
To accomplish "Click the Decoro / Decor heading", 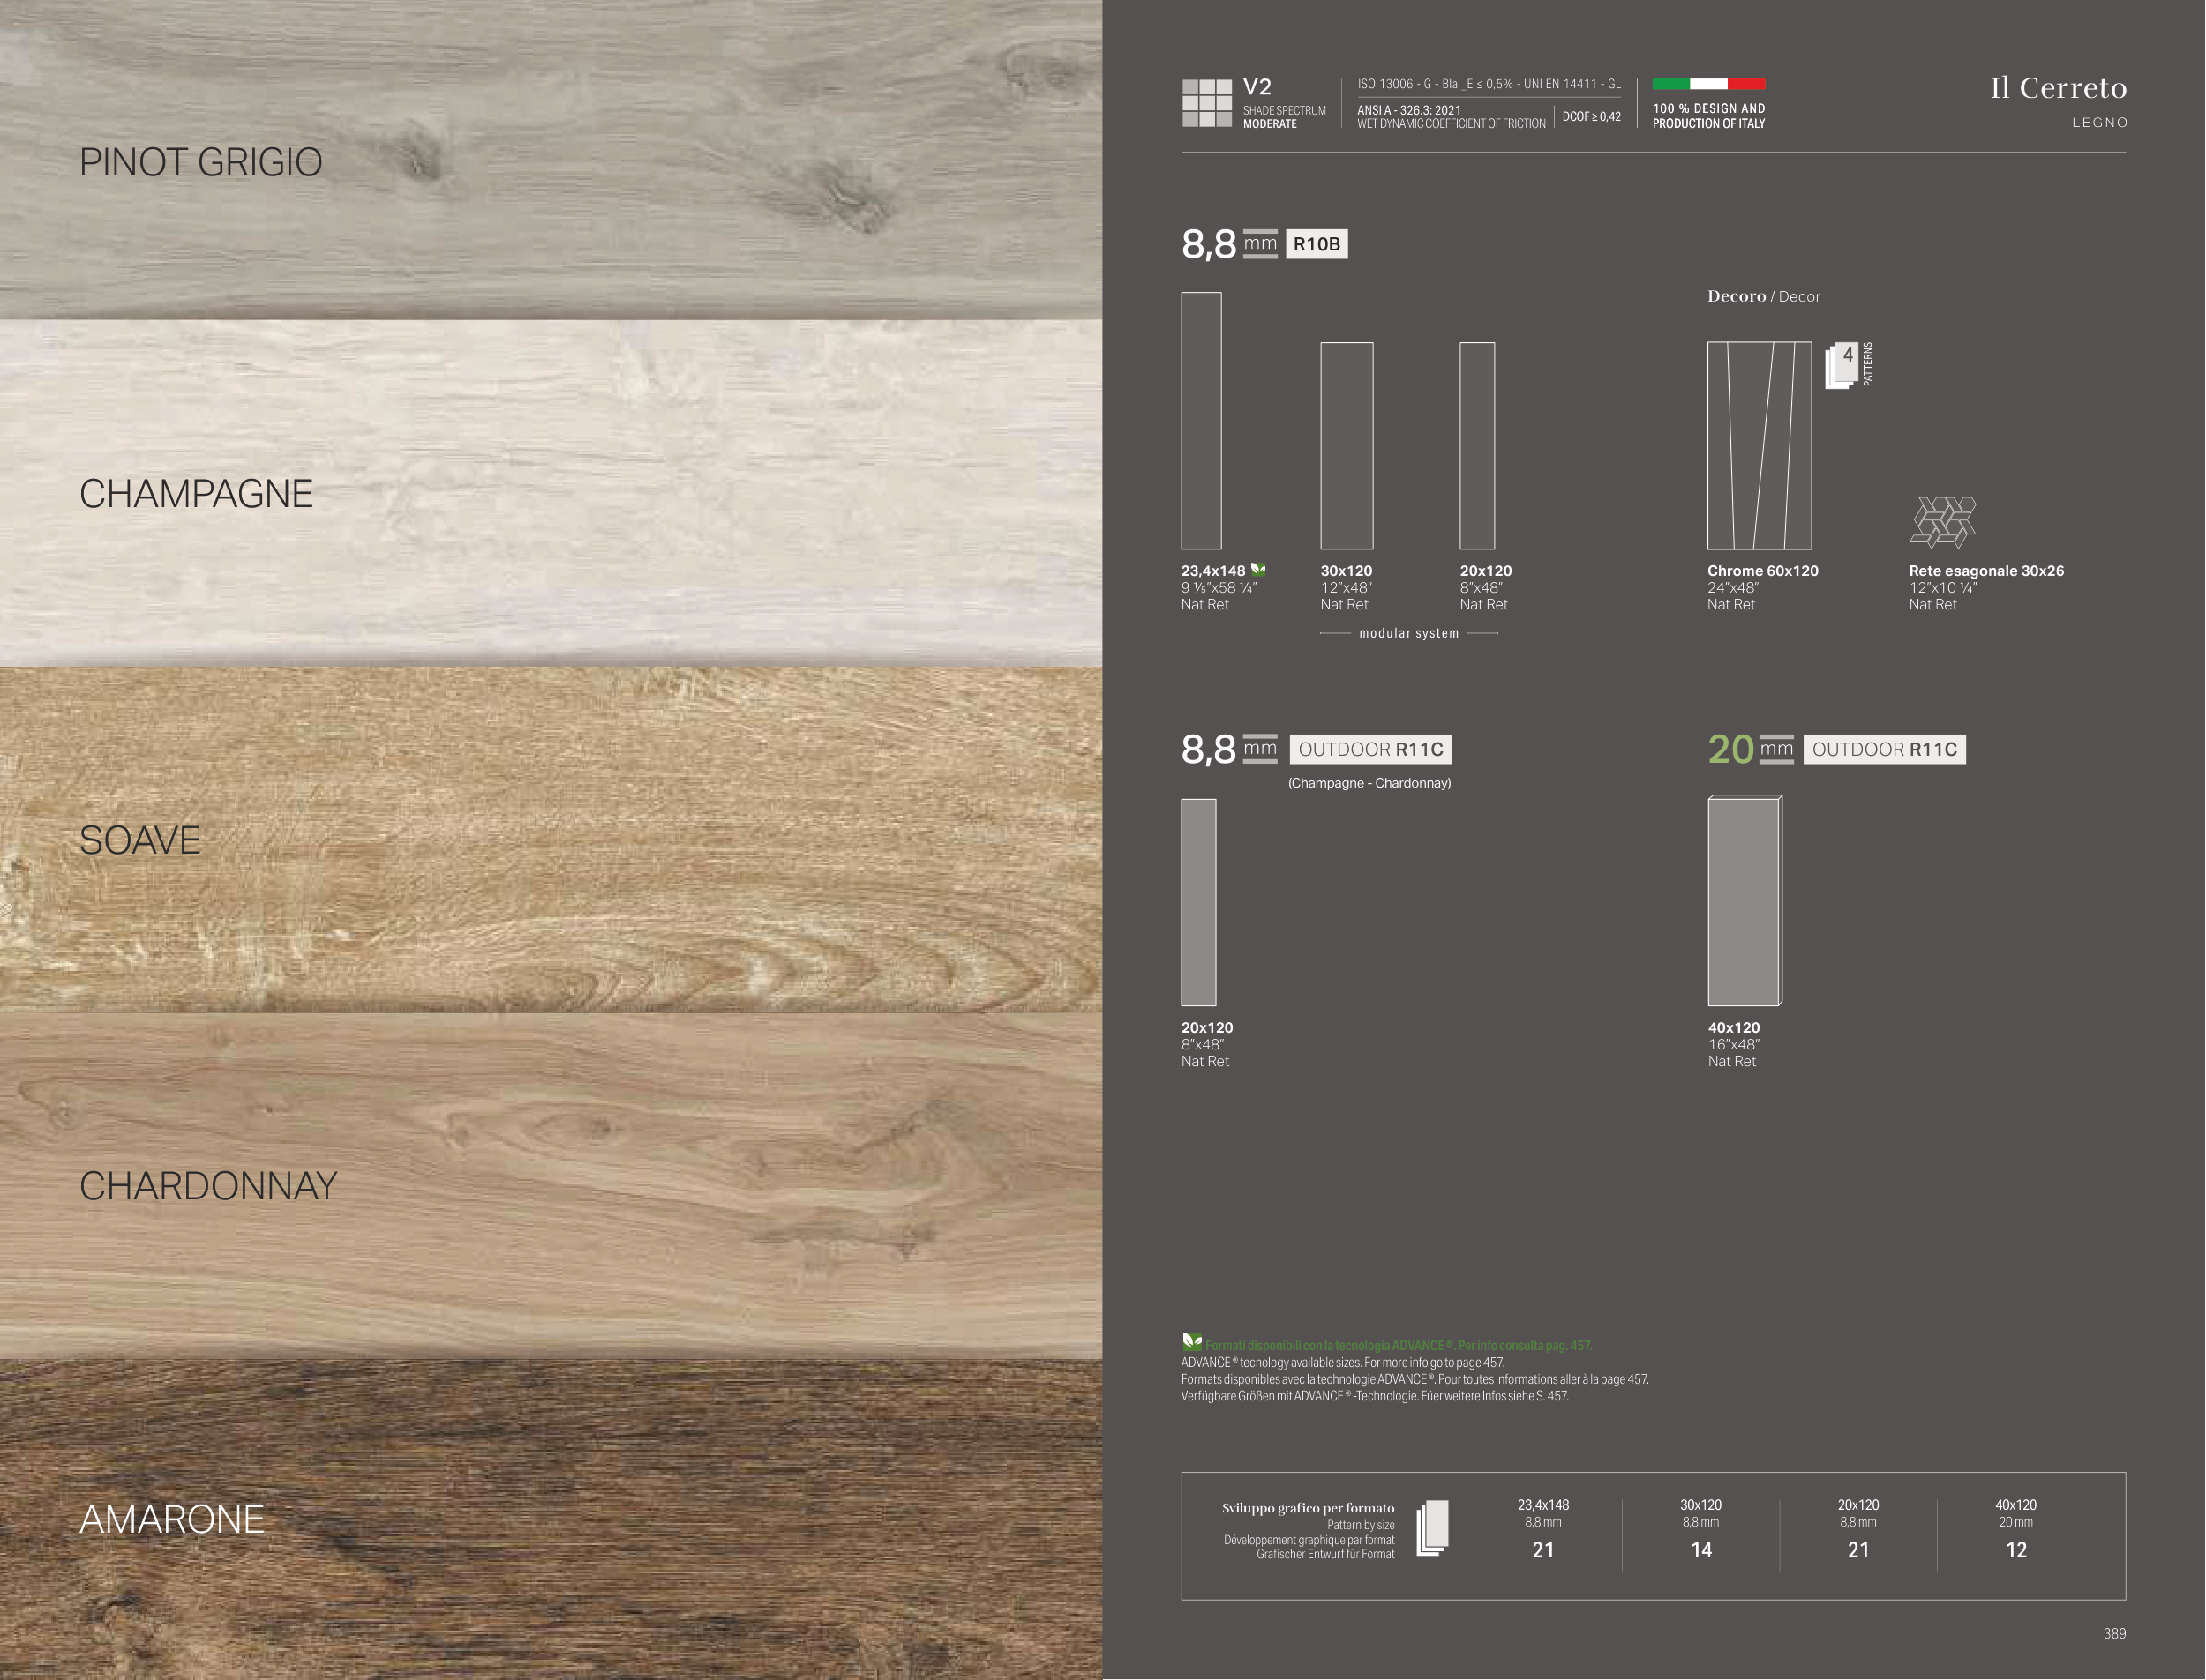I will tap(1763, 296).
